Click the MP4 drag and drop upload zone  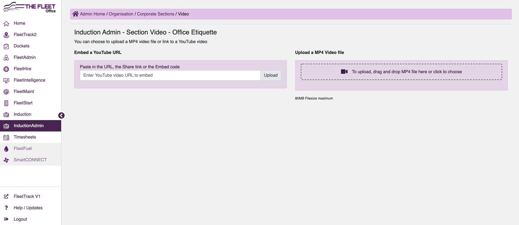pyautogui.click(x=401, y=72)
